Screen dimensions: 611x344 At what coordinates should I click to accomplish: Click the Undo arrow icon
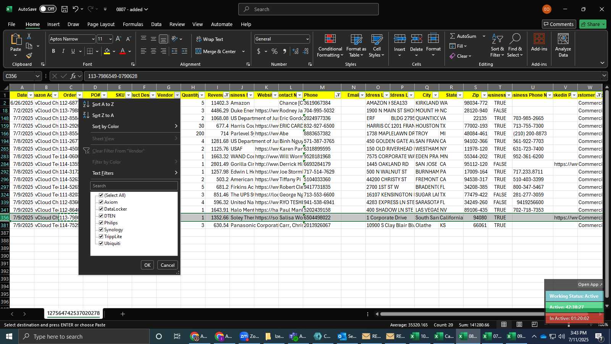pyautogui.click(x=76, y=9)
